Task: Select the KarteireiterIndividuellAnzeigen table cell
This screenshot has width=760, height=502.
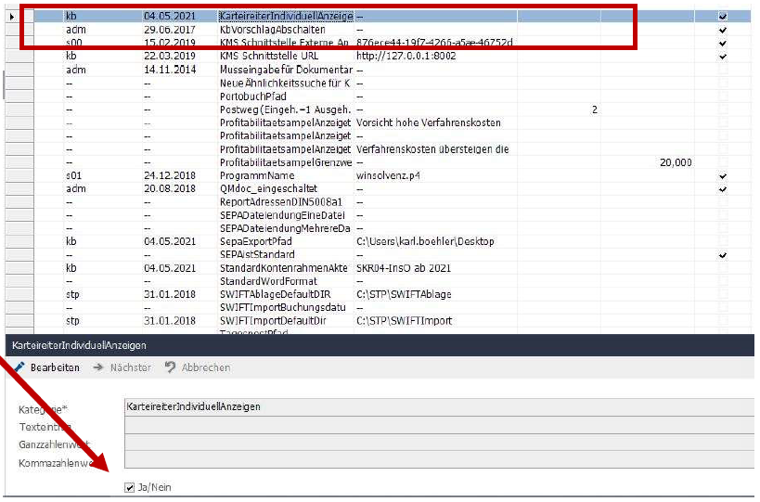Action: [286, 16]
